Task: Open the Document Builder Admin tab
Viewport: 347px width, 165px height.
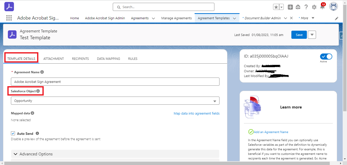Action: [x=263, y=18]
